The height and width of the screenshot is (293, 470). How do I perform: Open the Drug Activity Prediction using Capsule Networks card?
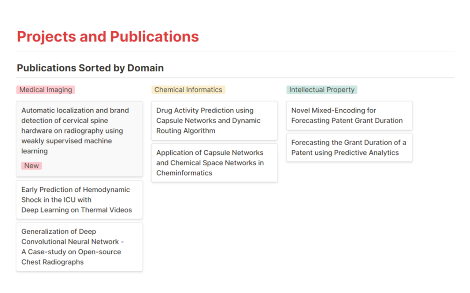214,120
